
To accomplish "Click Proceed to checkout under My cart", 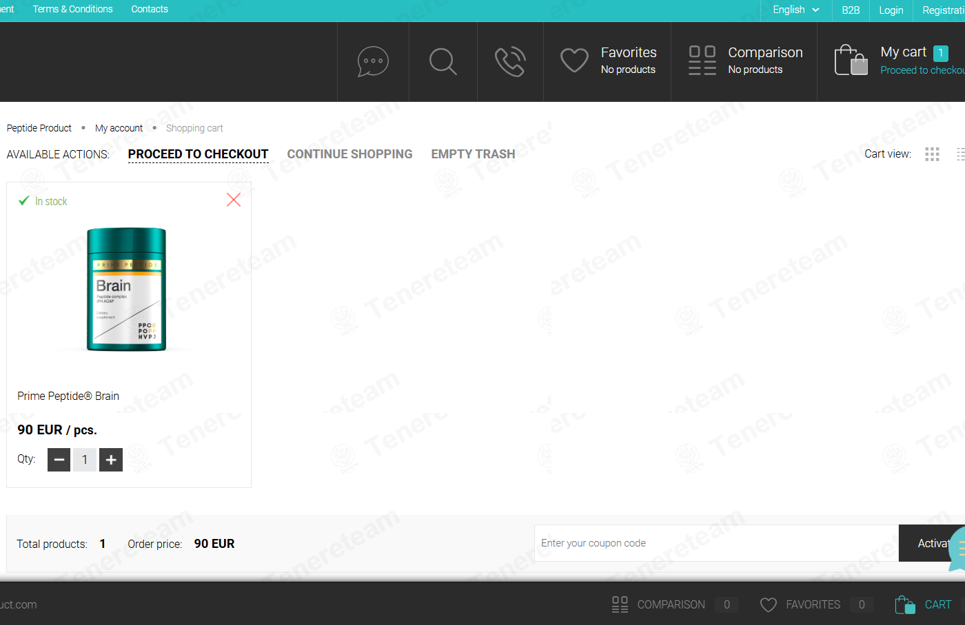I will (922, 70).
